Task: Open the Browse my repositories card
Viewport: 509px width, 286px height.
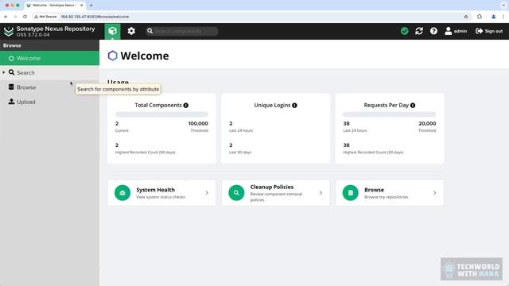Action: [390, 193]
